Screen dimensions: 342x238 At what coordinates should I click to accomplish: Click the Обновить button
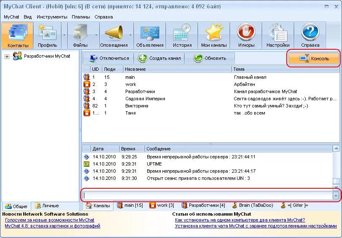coord(210,58)
